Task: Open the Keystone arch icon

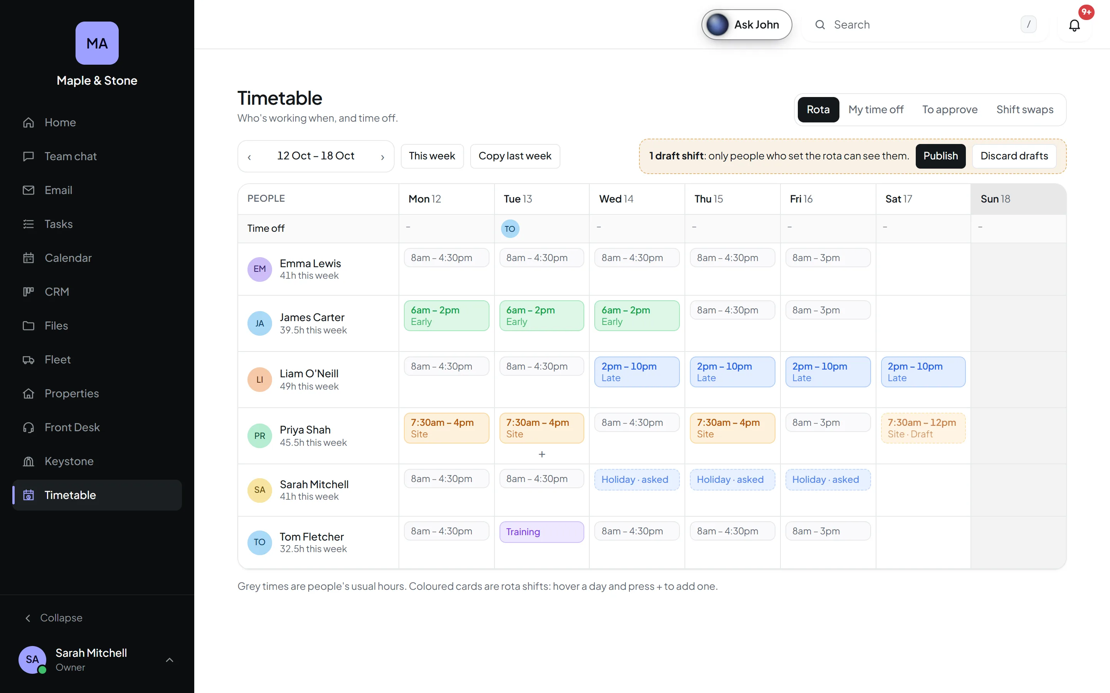Action: click(x=29, y=462)
